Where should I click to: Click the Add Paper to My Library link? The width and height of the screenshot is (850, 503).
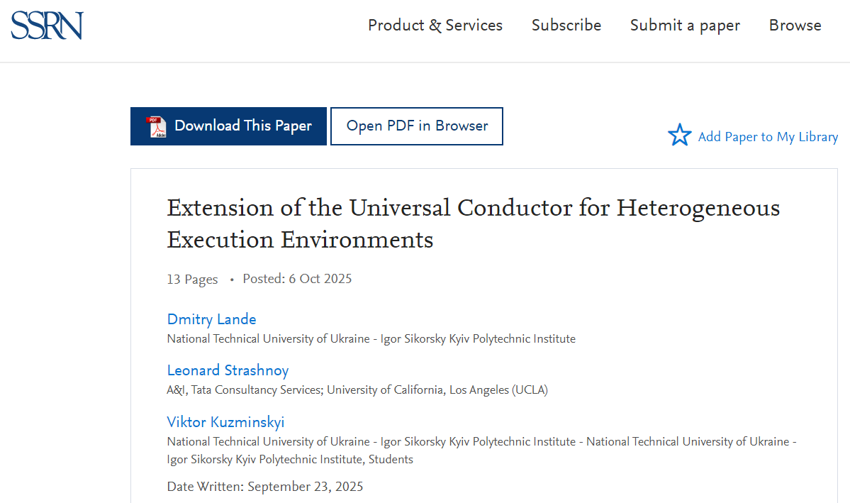coord(768,137)
